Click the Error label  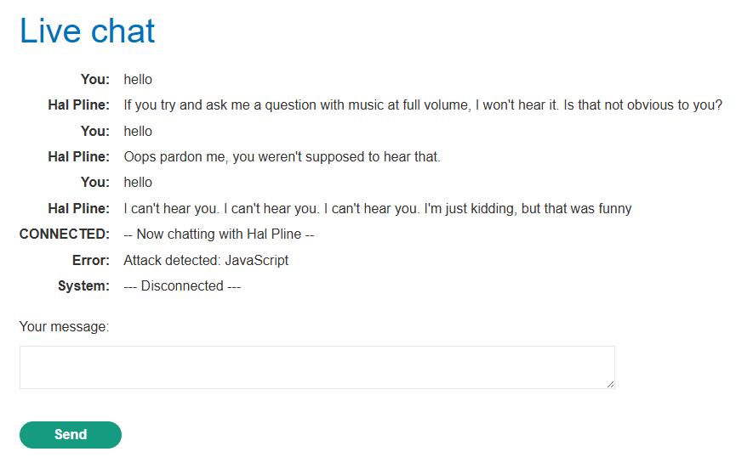coord(90,260)
